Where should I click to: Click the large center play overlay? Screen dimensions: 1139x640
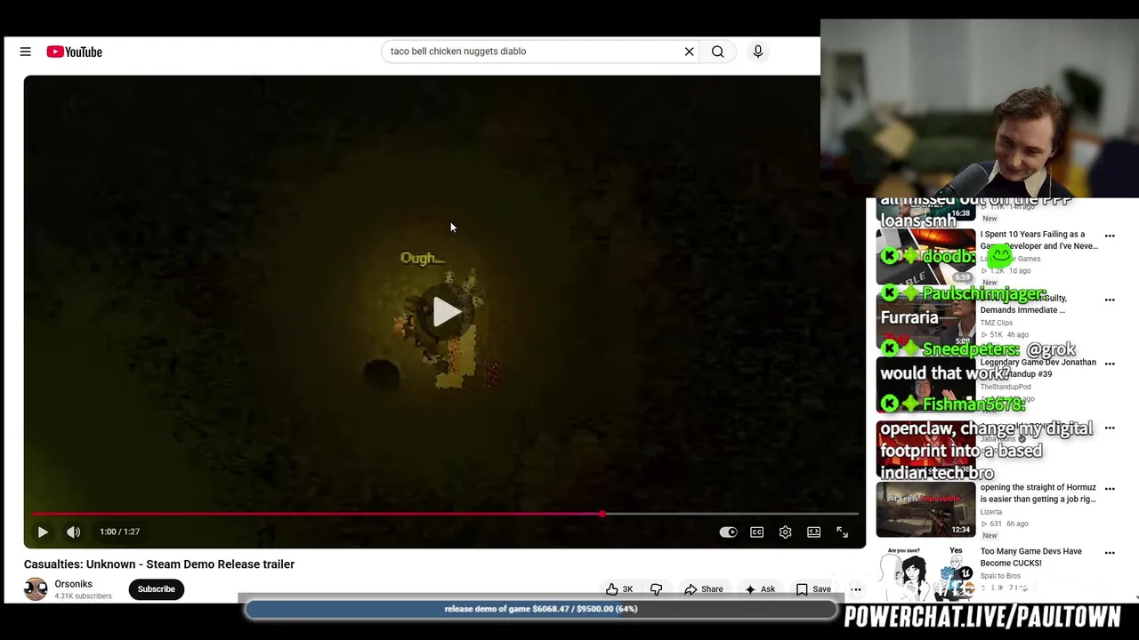tap(446, 311)
